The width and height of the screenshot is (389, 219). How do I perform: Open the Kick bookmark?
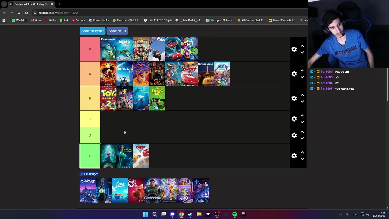pos(64,20)
